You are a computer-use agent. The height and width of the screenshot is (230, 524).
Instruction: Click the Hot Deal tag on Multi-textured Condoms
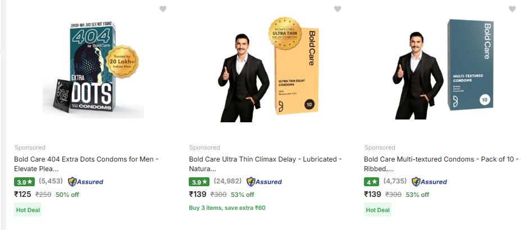(377, 210)
